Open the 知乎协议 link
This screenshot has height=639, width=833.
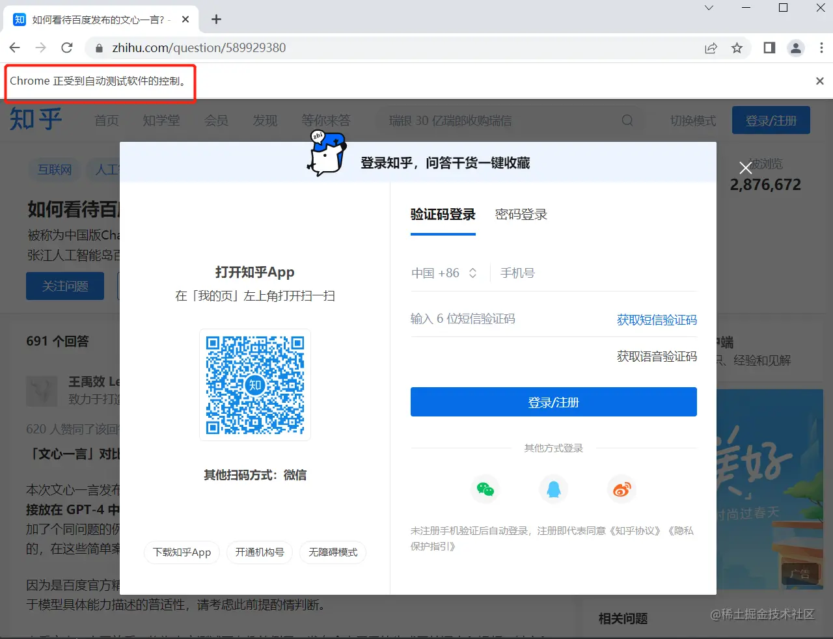[635, 531]
